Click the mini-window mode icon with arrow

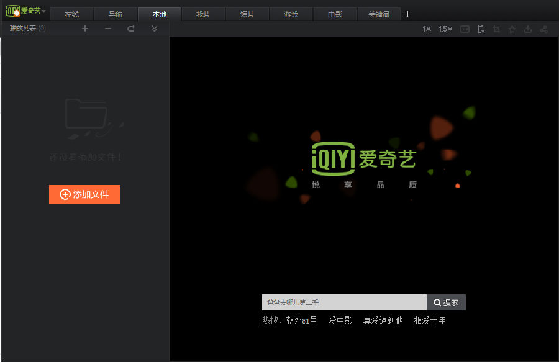click(x=481, y=29)
